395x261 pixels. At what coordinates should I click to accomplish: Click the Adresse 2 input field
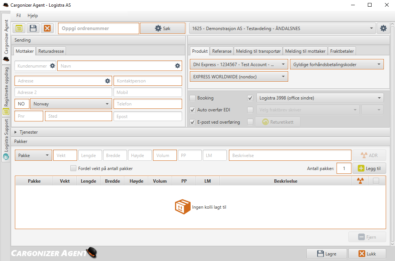pos(63,92)
